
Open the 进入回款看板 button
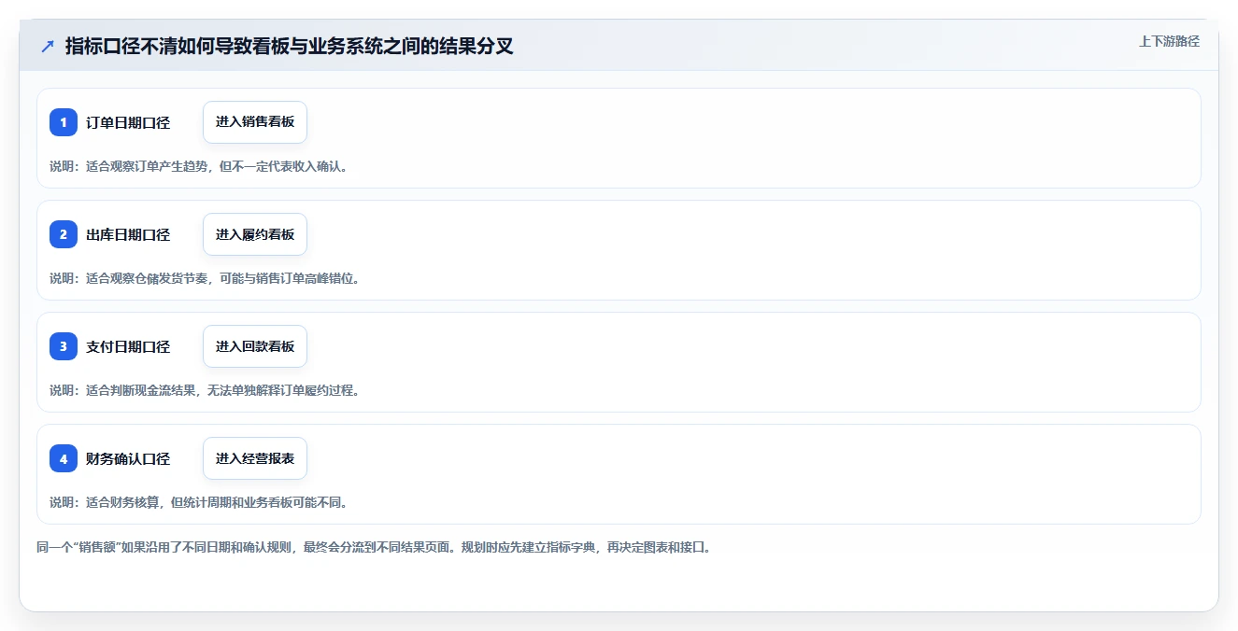point(255,346)
